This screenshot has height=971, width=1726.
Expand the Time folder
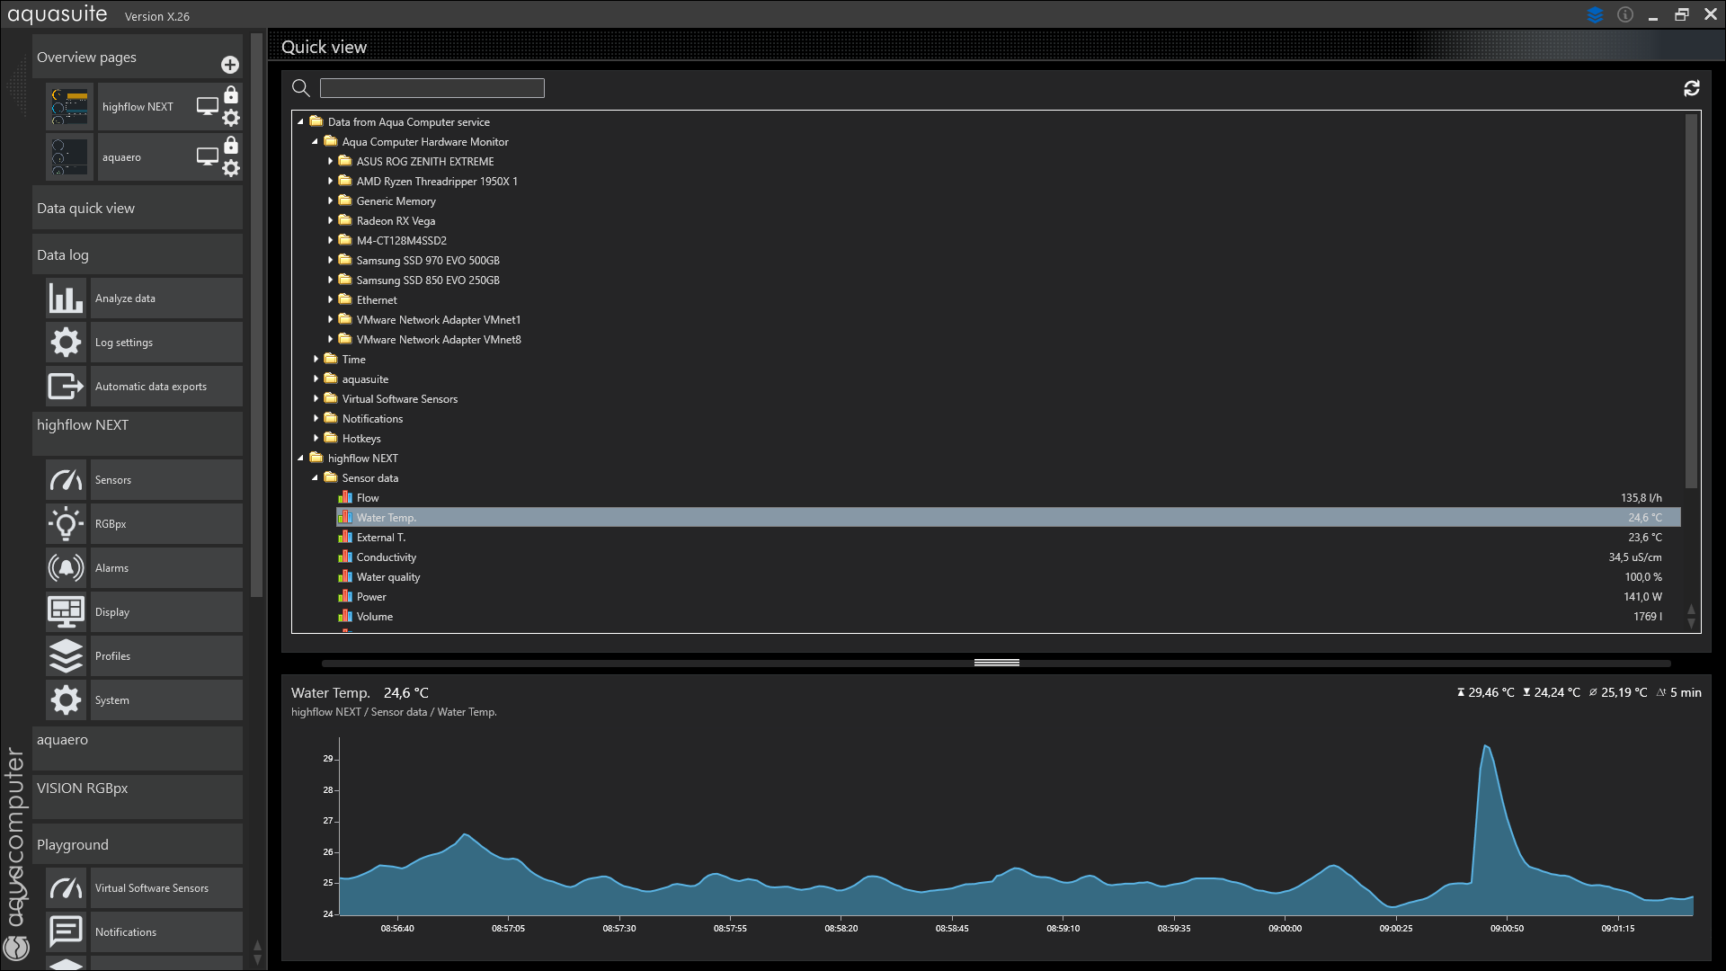[x=316, y=360]
